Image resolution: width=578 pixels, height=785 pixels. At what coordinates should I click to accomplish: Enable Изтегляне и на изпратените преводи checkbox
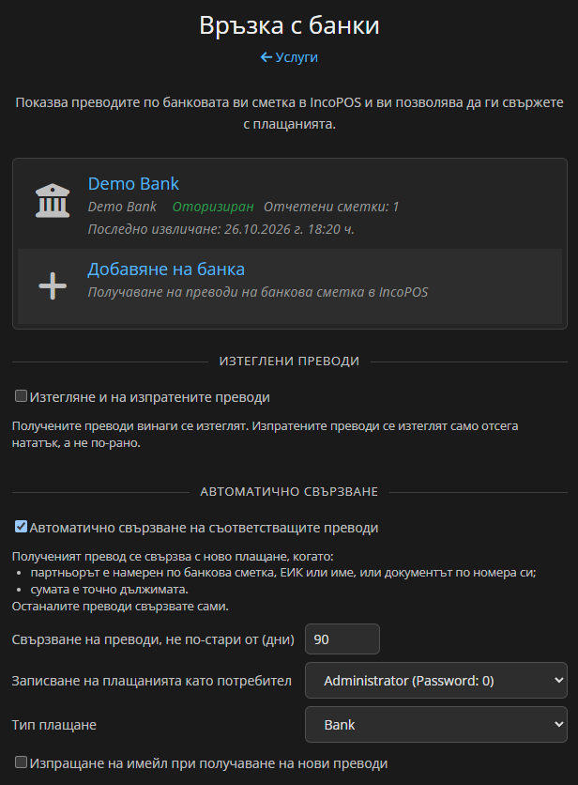[x=21, y=396]
